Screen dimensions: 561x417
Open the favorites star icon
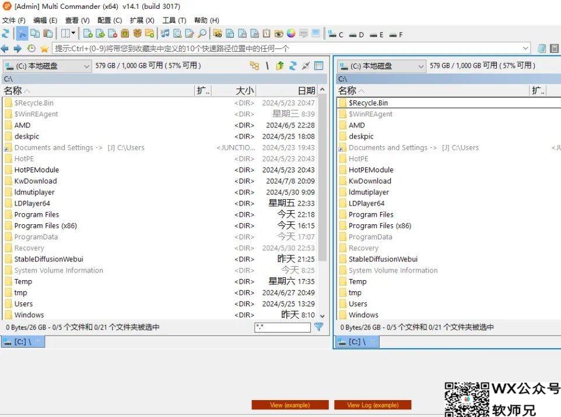point(44,48)
